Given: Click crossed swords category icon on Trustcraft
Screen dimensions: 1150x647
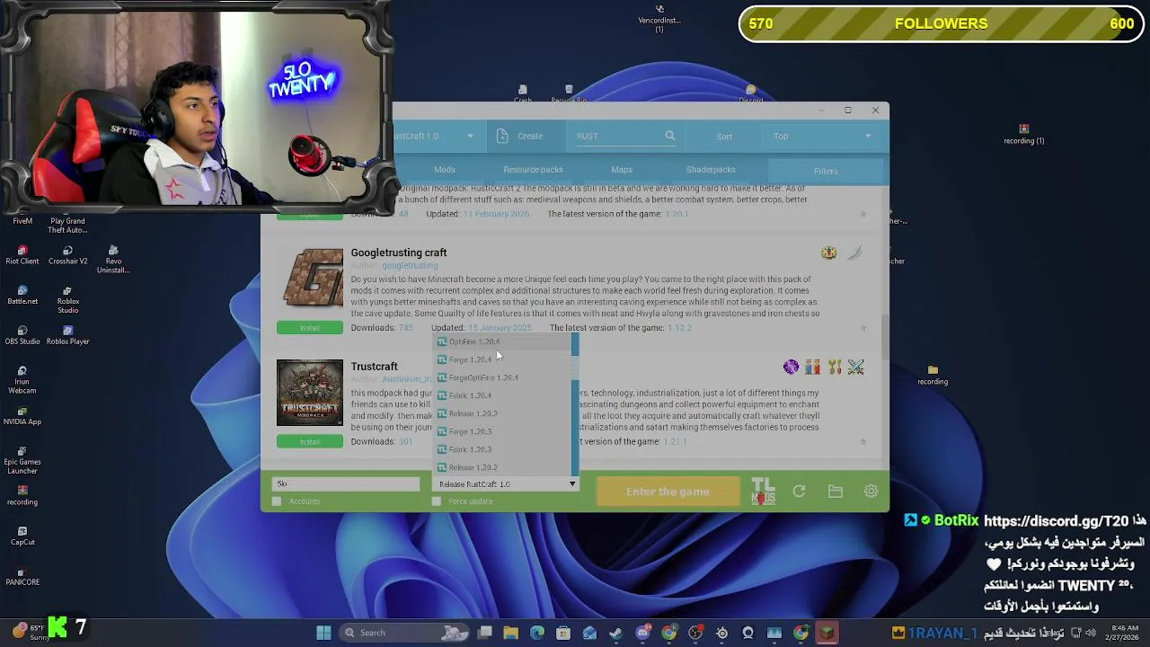Looking at the screenshot, I should click(x=855, y=367).
